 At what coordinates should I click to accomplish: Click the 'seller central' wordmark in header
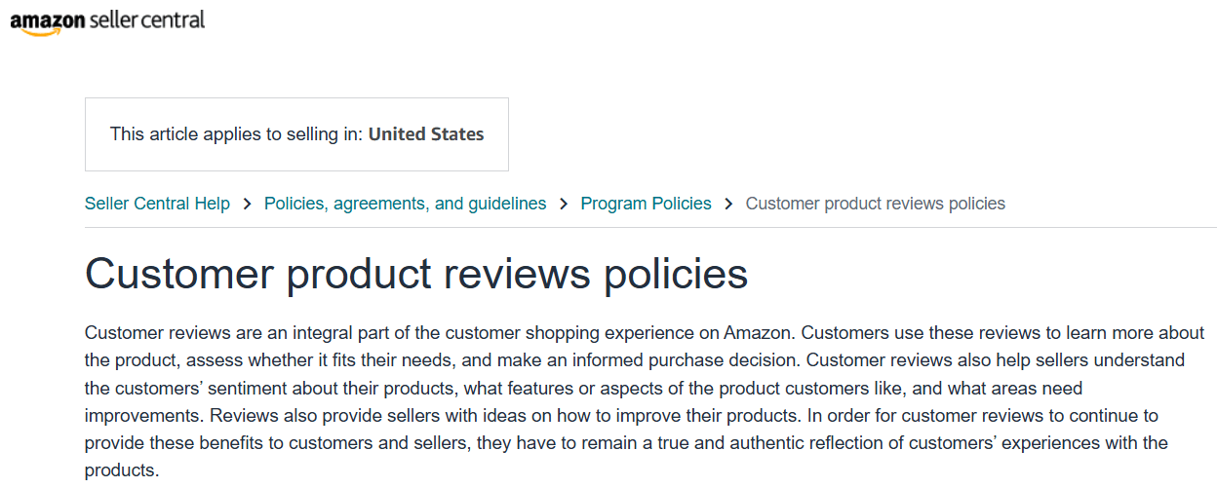146,19
